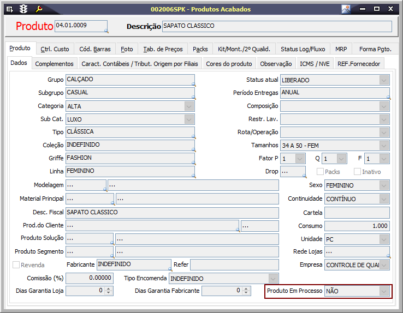
Task: Switch to the MRP tab
Action: (341, 49)
